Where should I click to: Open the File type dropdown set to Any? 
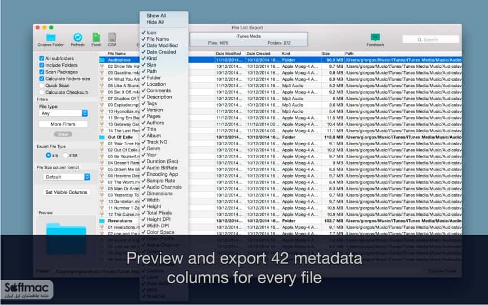(x=63, y=114)
